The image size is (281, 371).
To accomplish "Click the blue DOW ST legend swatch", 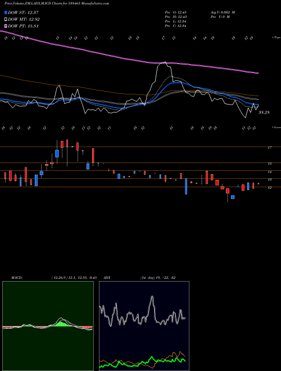I will [x=6, y=12].
